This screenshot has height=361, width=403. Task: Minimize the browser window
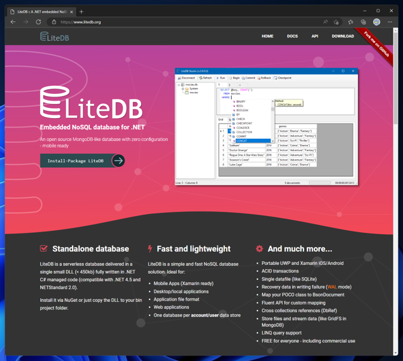pos(365,11)
